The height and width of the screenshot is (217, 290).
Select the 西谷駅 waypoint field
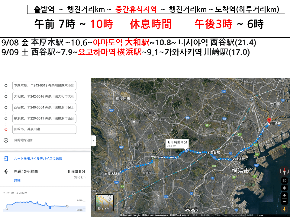[x=44, y=107]
